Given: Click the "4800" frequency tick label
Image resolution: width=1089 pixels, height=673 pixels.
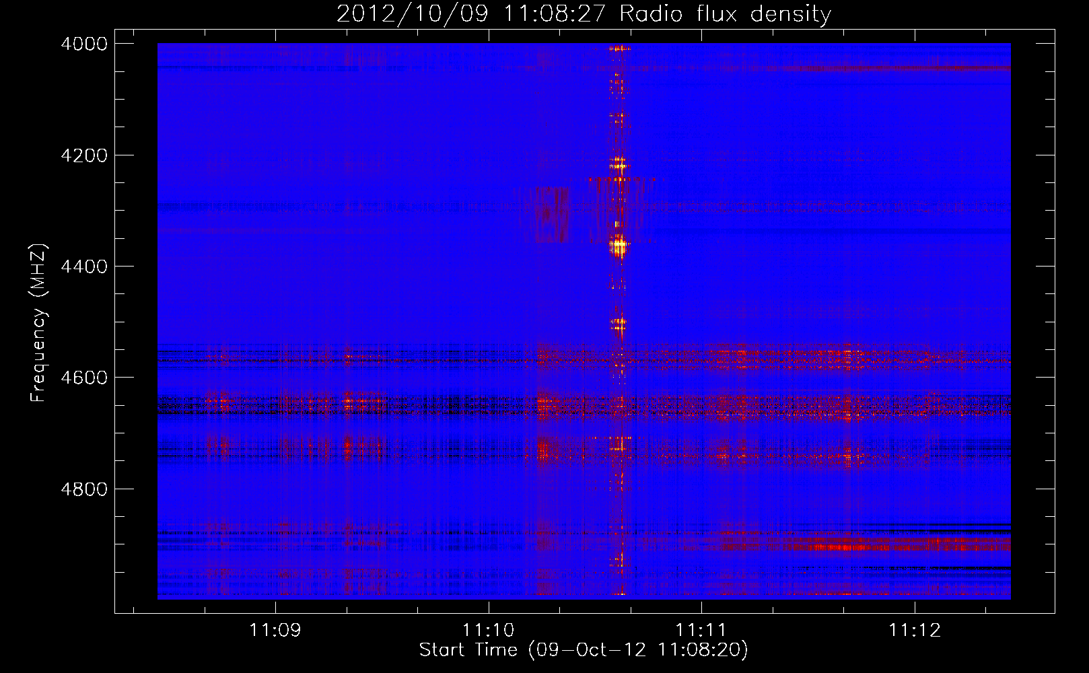Looking at the screenshot, I should point(84,489).
